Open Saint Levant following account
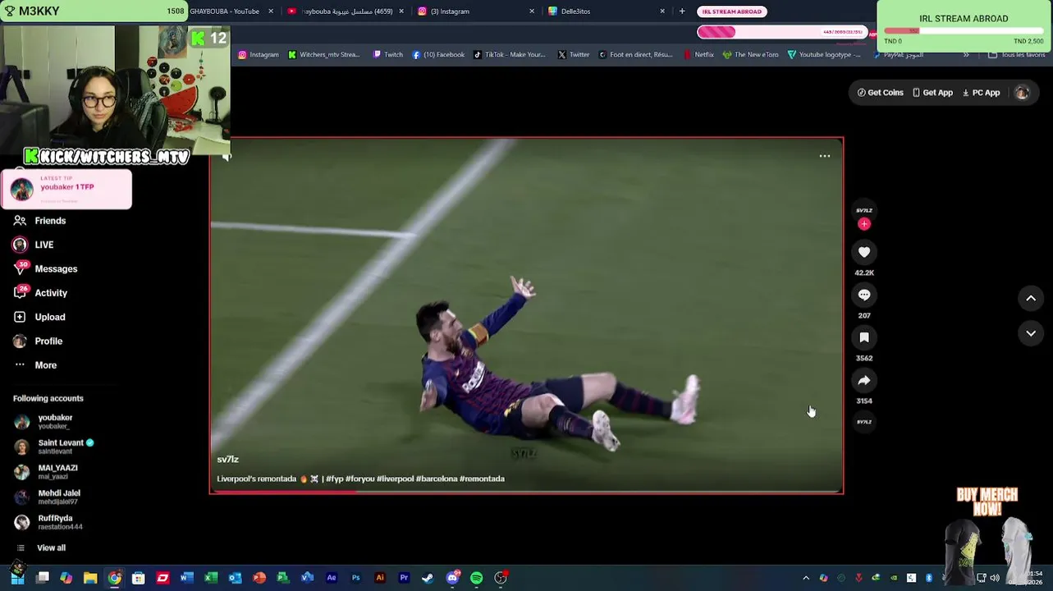The image size is (1053, 591). (x=54, y=447)
